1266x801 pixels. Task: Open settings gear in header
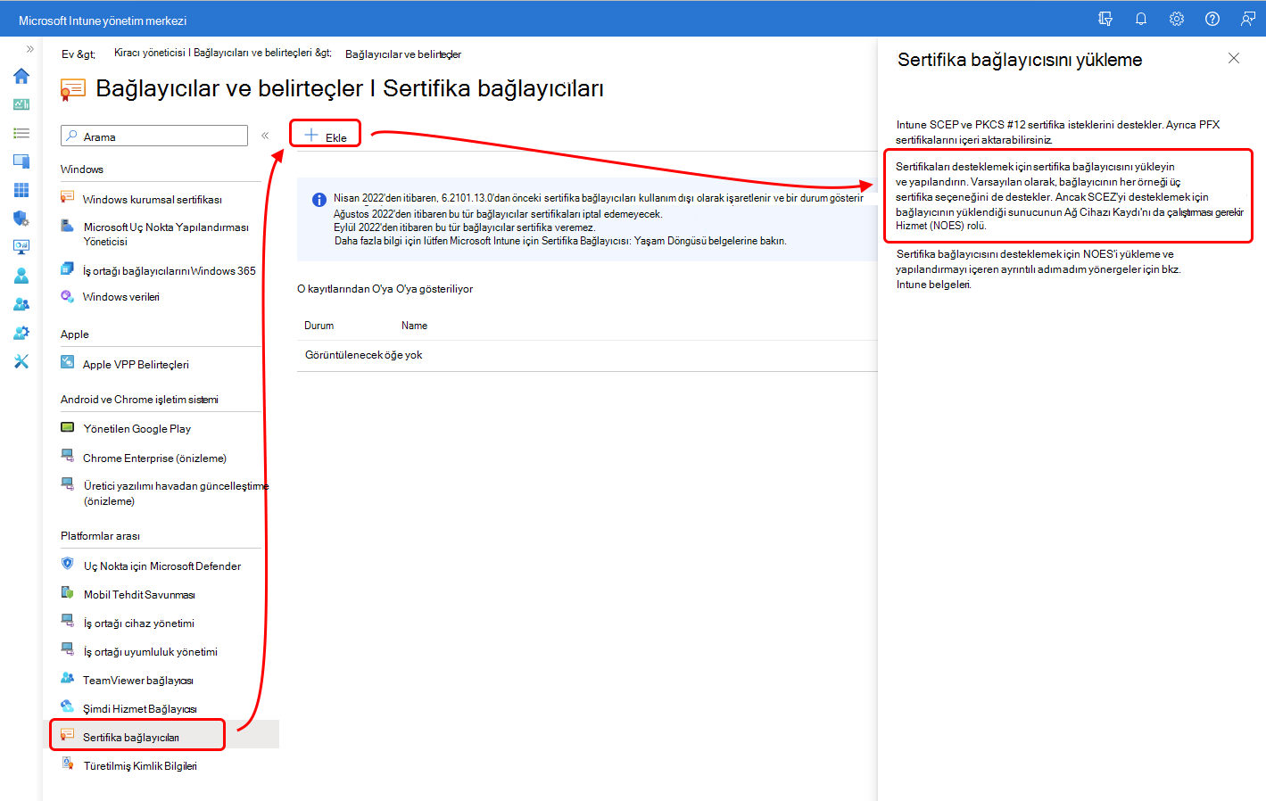(x=1177, y=19)
